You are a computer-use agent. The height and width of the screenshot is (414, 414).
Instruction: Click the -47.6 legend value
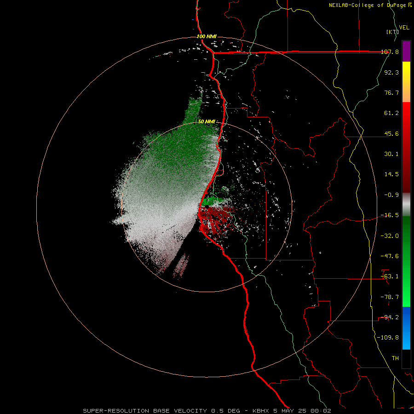tap(390, 256)
